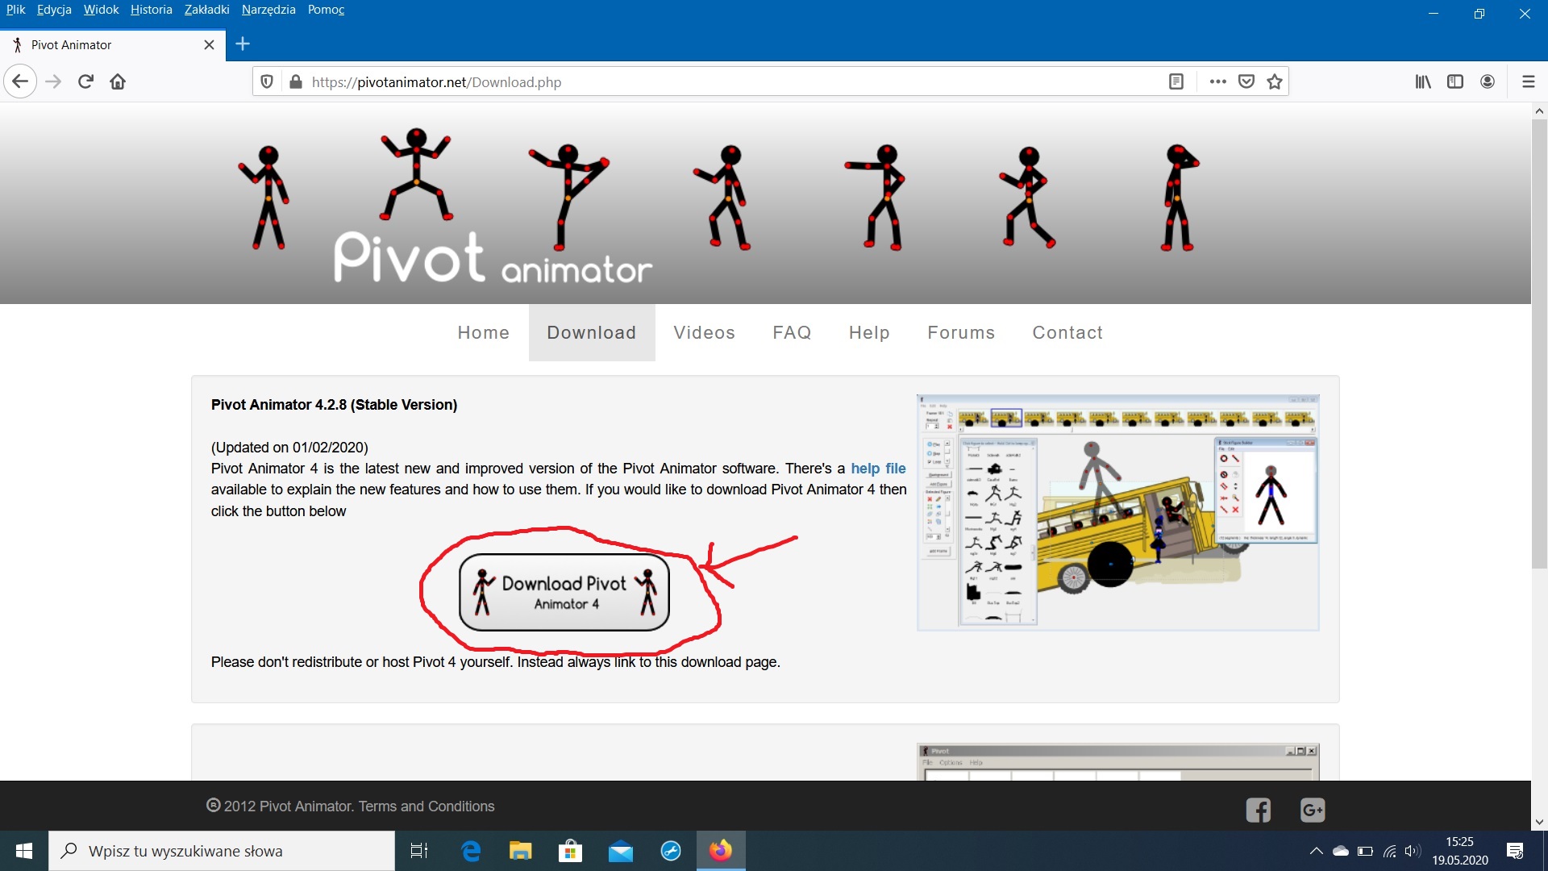Open the Zakładki menu
The height and width of the screenshot is (871, 1548).
[206, 10]
